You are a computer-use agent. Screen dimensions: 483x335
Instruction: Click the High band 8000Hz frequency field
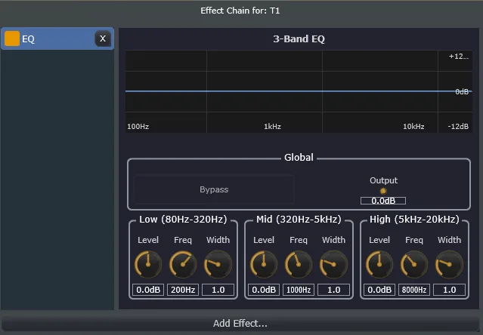414,290
